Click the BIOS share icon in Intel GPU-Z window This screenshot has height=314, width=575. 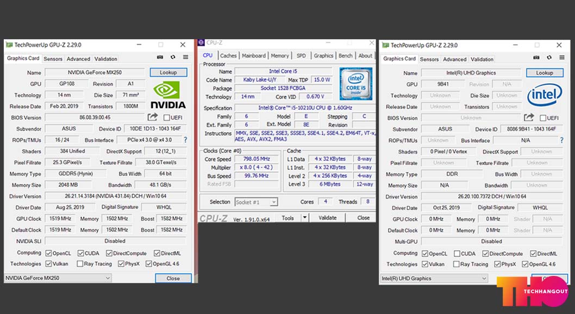tap(529, 118)
